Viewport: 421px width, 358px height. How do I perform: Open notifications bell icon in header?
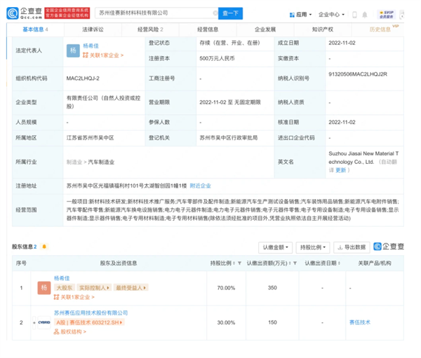(365, 15)
